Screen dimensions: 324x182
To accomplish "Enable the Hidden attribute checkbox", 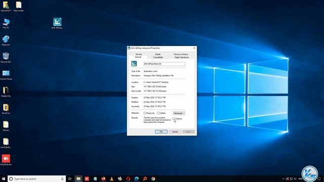I will [158, 113].
